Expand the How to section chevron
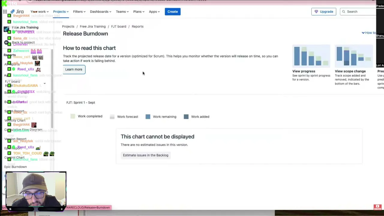 363,33
